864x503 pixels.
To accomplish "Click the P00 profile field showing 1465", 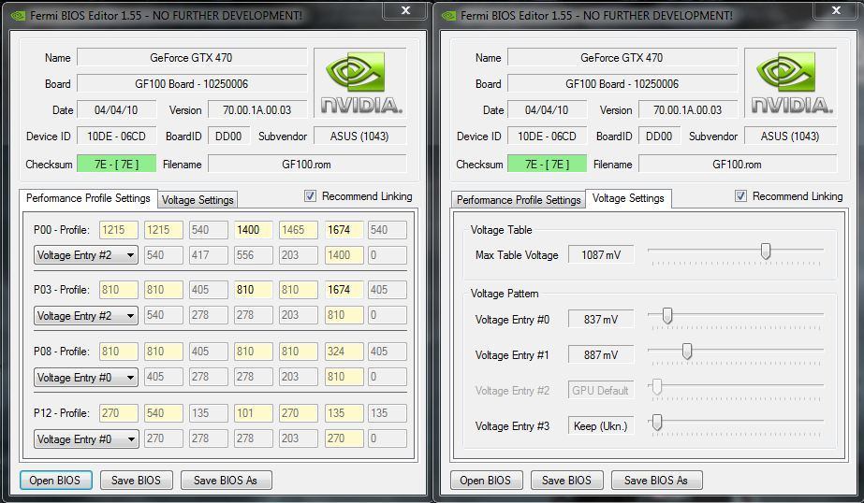I will point(299,229).
